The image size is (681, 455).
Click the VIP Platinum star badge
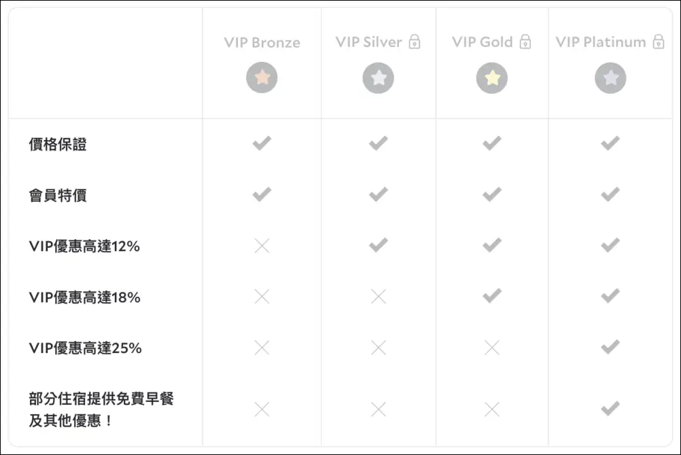(x=610, y=77)
